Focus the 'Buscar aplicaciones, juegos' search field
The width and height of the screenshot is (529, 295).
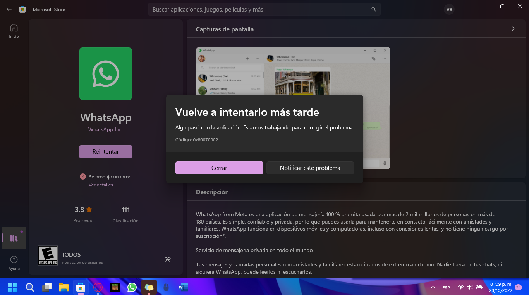[x=264, y=9]
